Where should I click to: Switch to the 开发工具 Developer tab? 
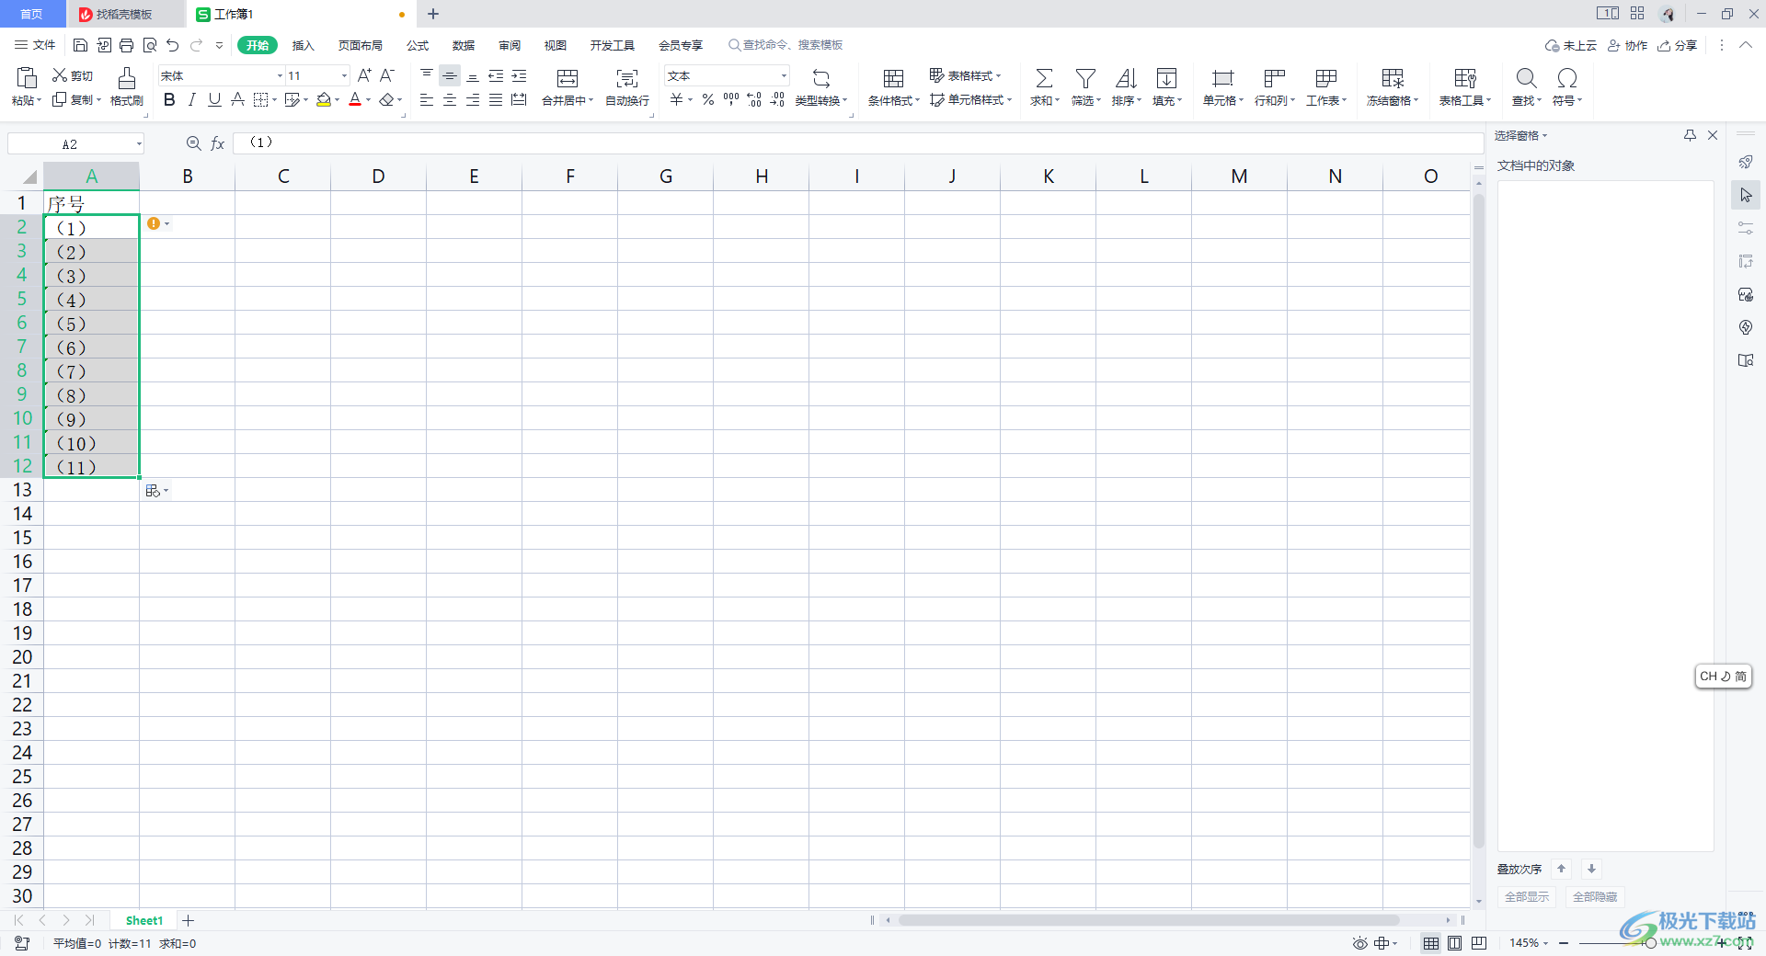point(613,45)
